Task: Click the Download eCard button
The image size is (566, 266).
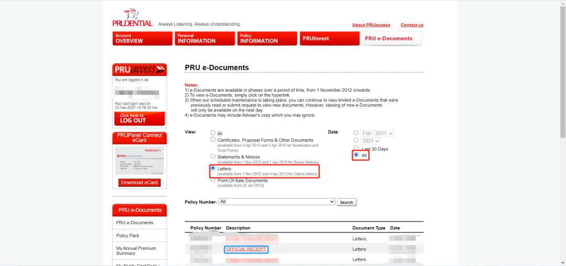Action: (139, 182)
